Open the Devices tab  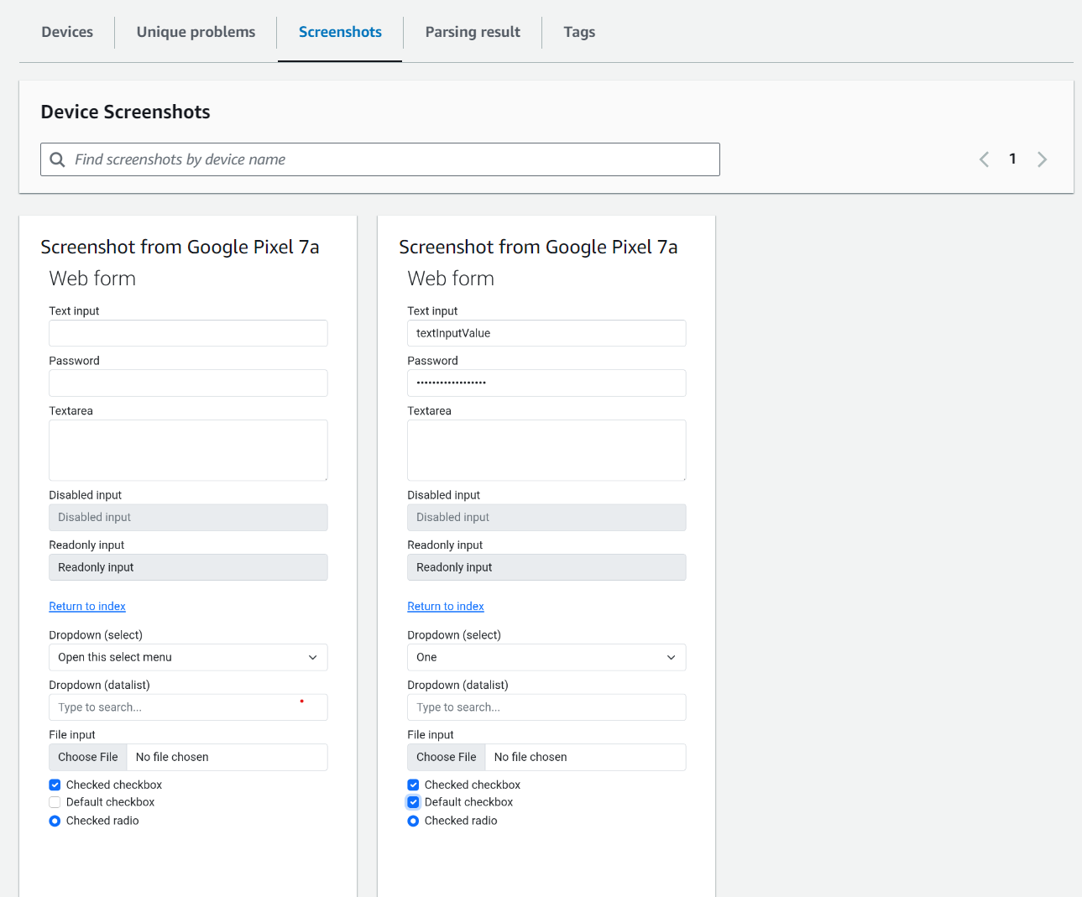67,32
